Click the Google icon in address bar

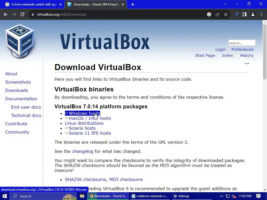point(209,15)
